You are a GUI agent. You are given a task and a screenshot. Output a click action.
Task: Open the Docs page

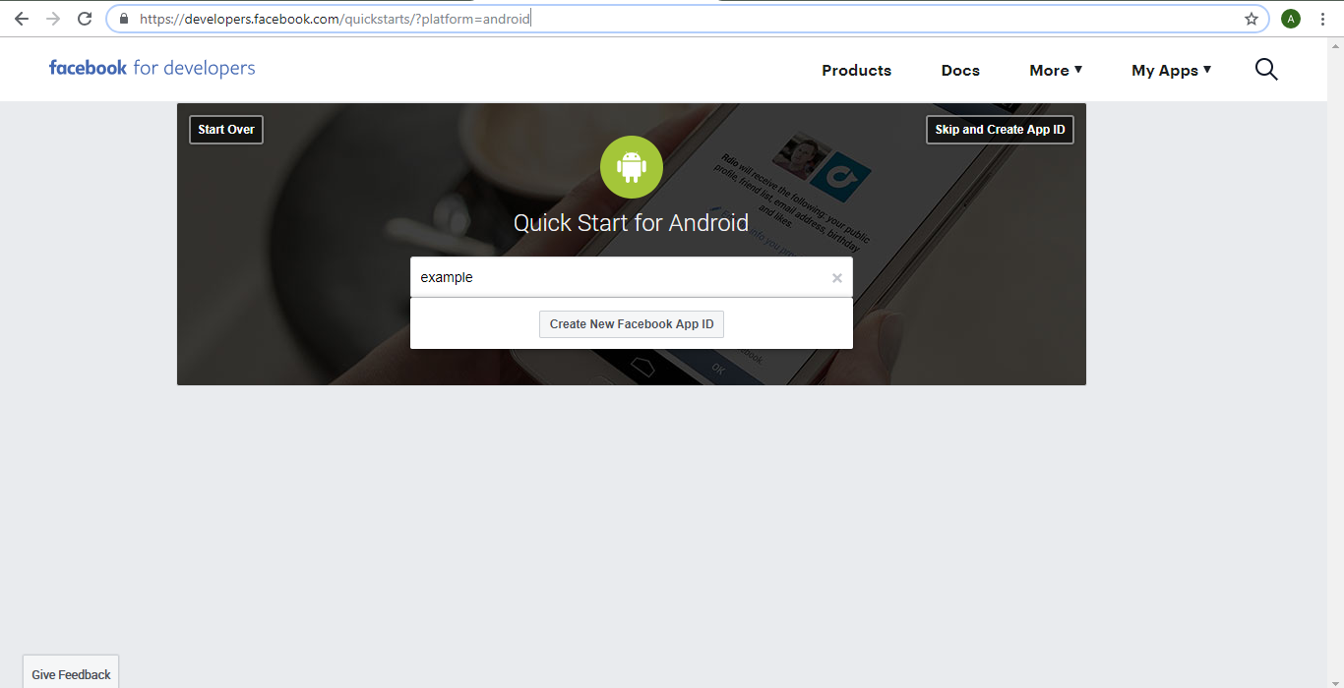960,70
